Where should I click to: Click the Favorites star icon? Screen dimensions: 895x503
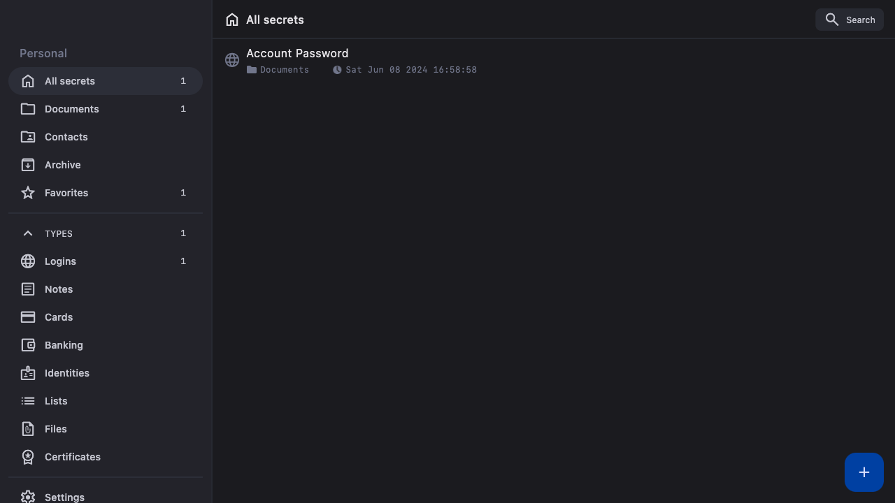28,193
